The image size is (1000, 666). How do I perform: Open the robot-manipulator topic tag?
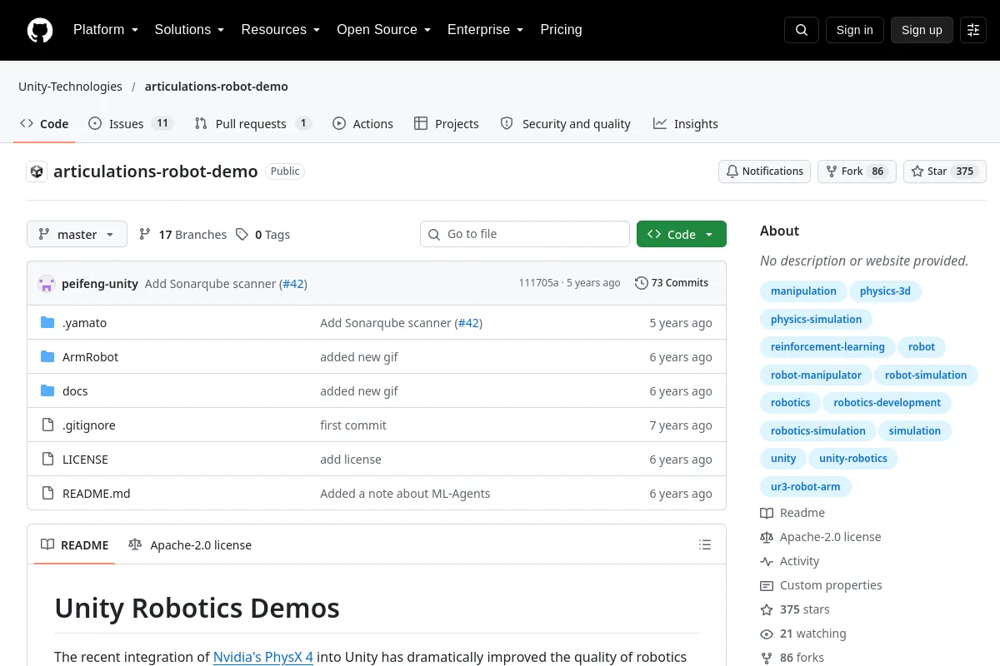click(816, 375)
